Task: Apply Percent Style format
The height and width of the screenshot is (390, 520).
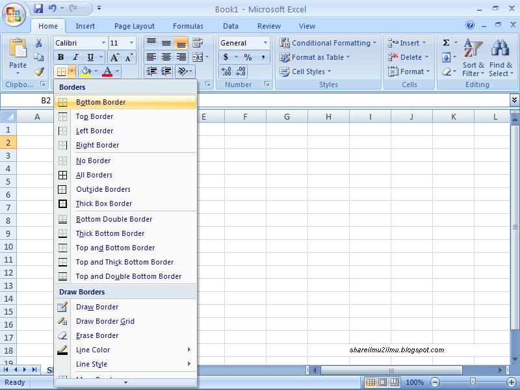Action: (x=248, y=57)
